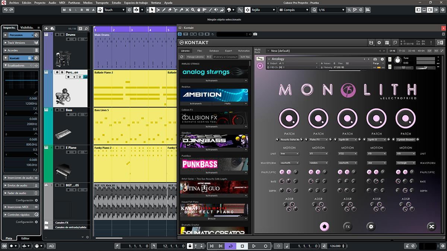The width and height of the screenshot is (447, 251).
Task: Click the Kontakt Tune knob
Action: click(397, 60)
